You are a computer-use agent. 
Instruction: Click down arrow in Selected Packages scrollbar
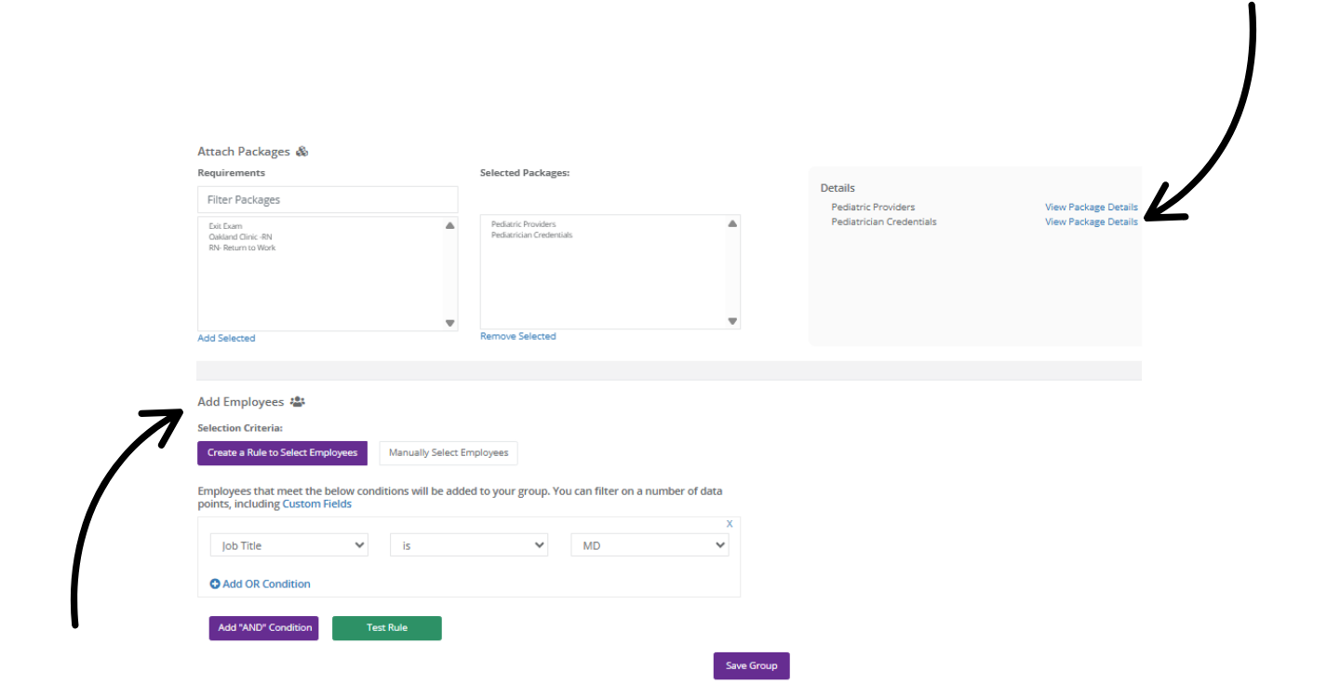[x=732, y=321]
